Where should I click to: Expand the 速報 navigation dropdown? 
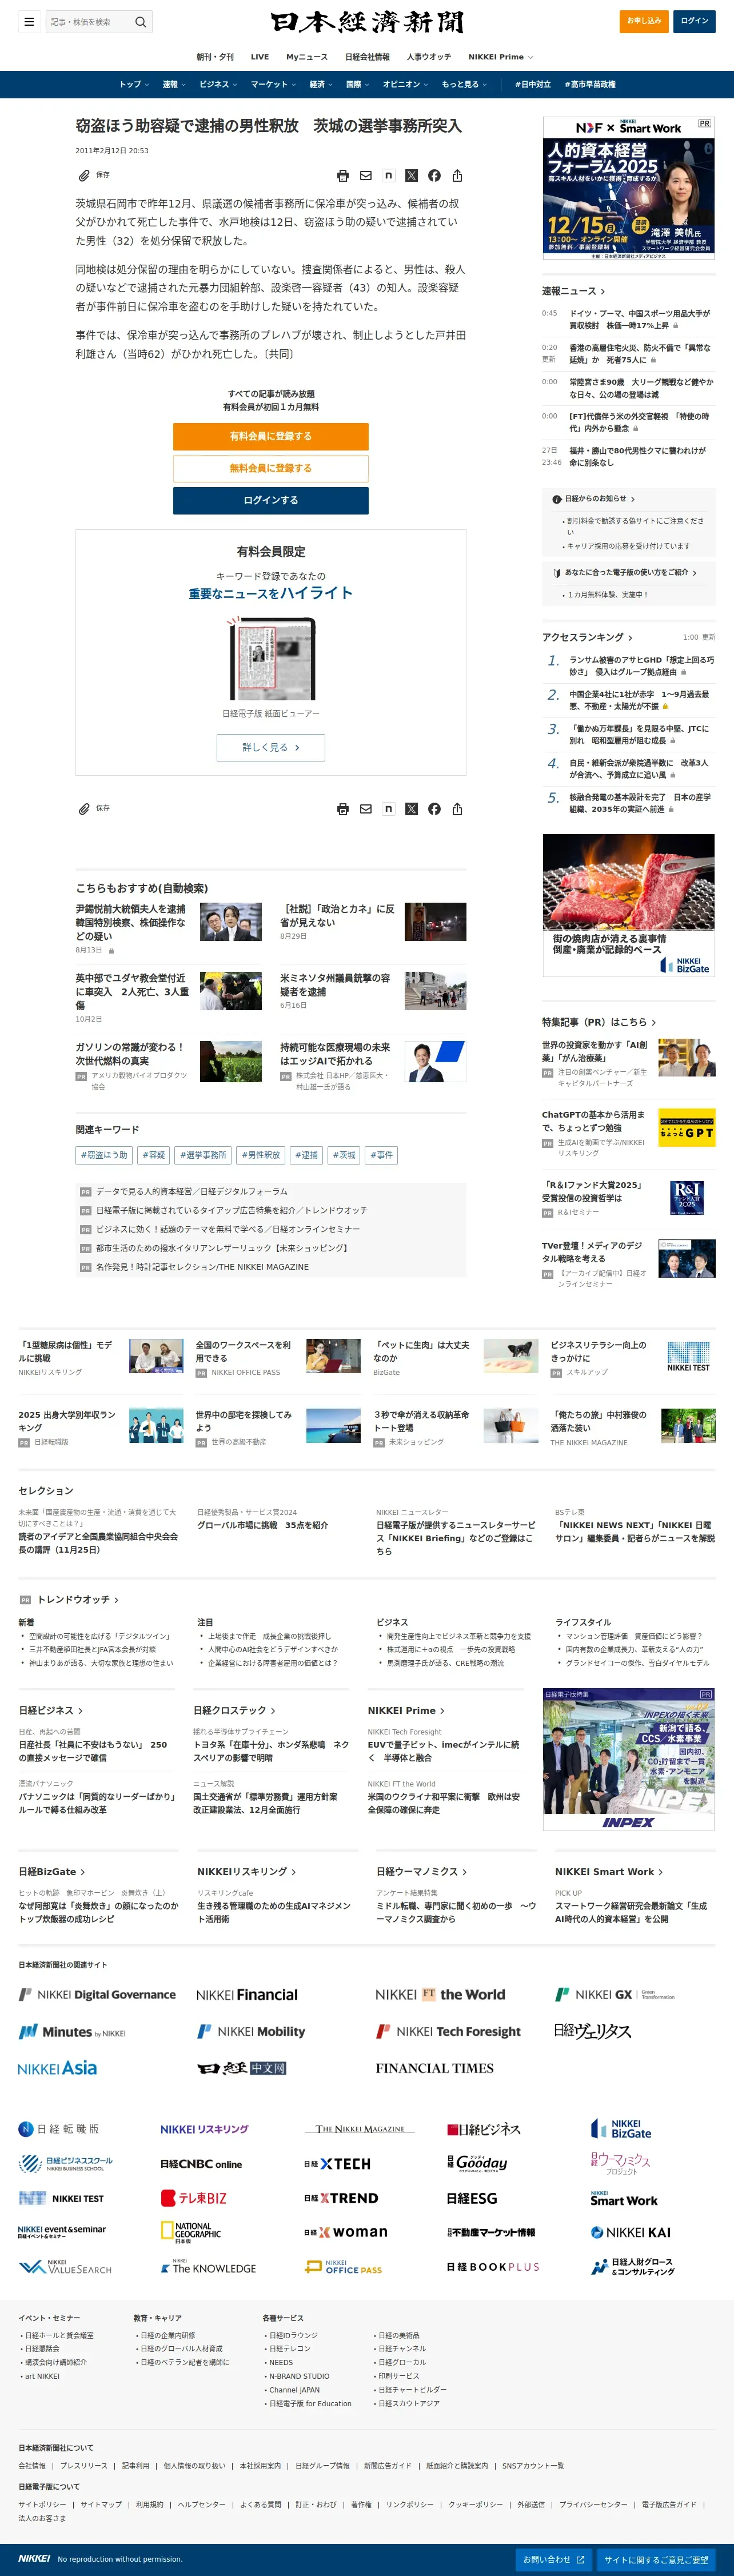coord(174,84)
